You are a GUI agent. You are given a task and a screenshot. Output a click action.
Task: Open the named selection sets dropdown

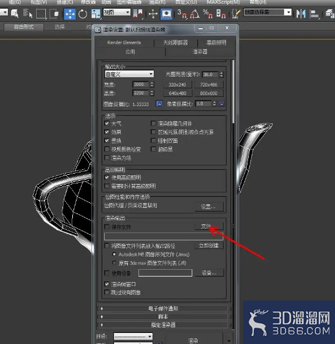tap(268, 12)
